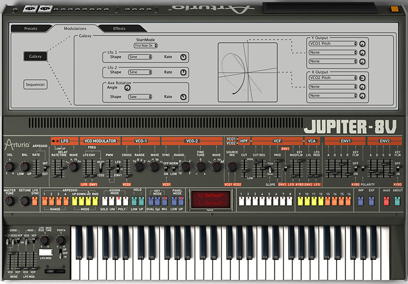Toggle arpeggio INT/EXT switch
408x284 pixels.
[x=45, y=169]
